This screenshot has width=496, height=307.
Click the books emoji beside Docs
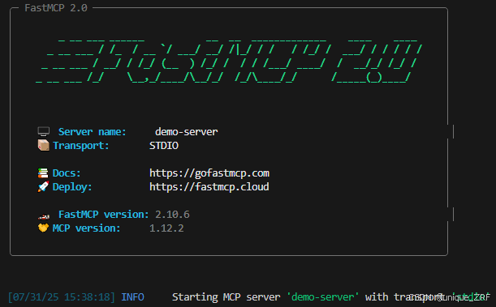(x=43, y=173)
